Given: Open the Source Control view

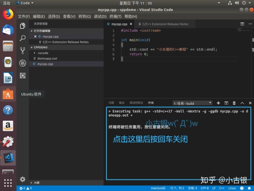Looking at the screenshot, I should point(23,50).
